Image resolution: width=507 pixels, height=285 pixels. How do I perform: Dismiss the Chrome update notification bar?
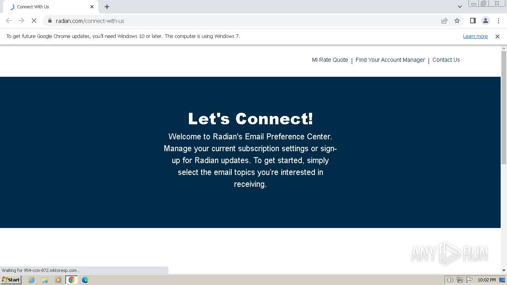[x=497, y=36]
